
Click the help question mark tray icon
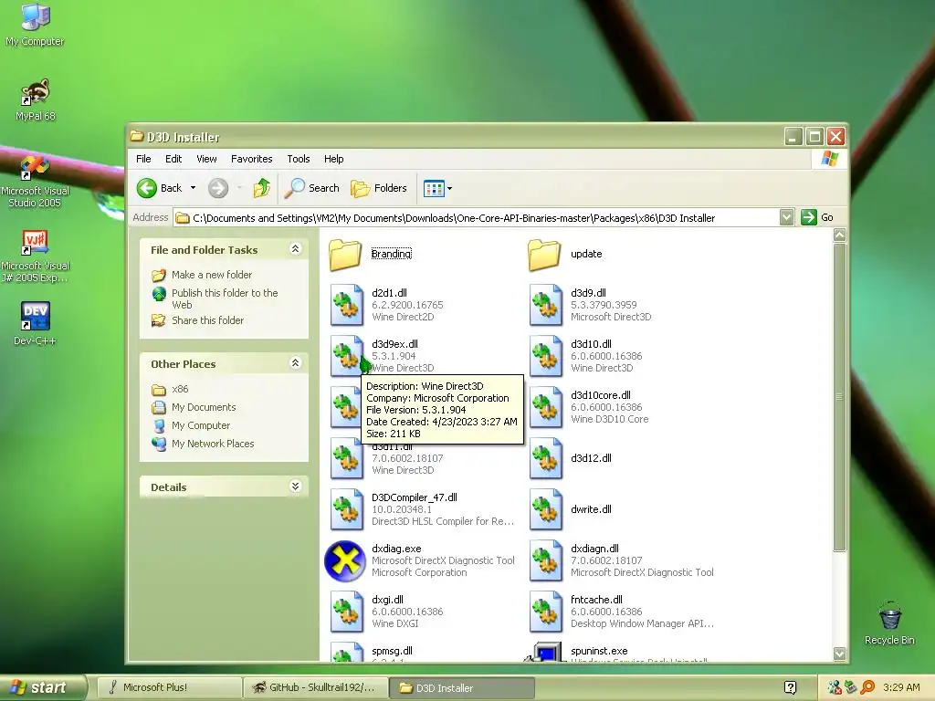point(791,688)
